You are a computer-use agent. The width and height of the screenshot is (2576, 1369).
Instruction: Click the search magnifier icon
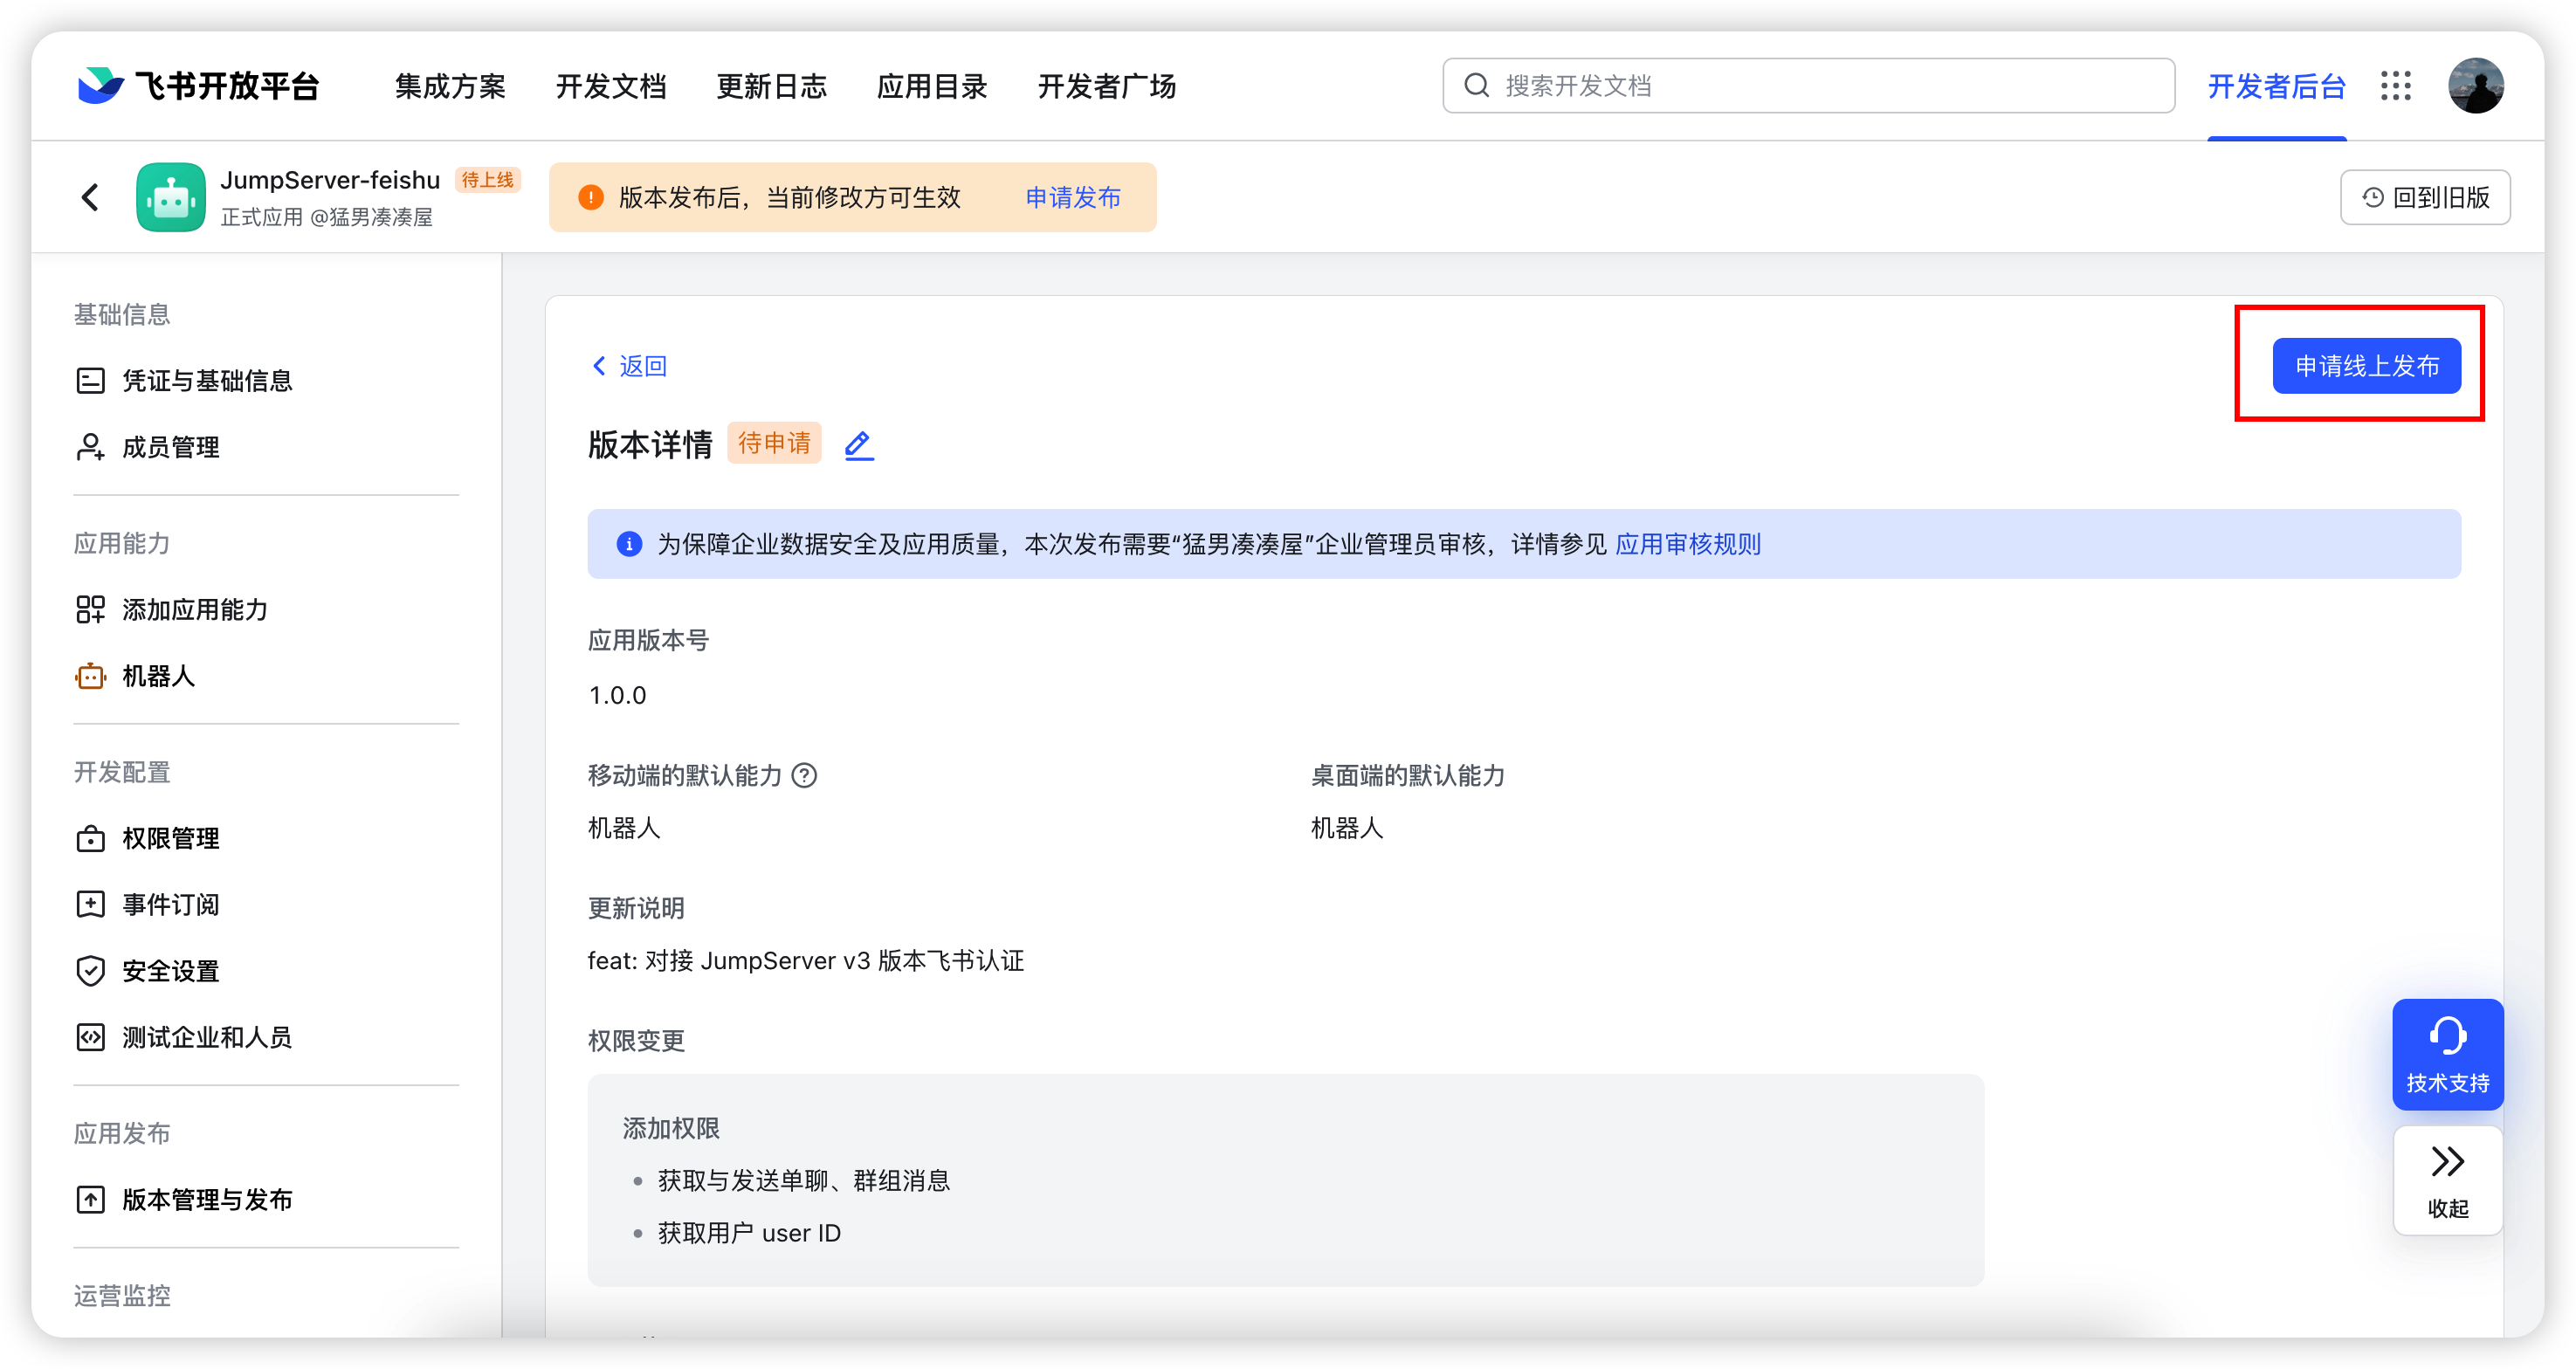[1476, 86]
